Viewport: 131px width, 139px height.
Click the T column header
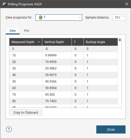tap(78, 42)
